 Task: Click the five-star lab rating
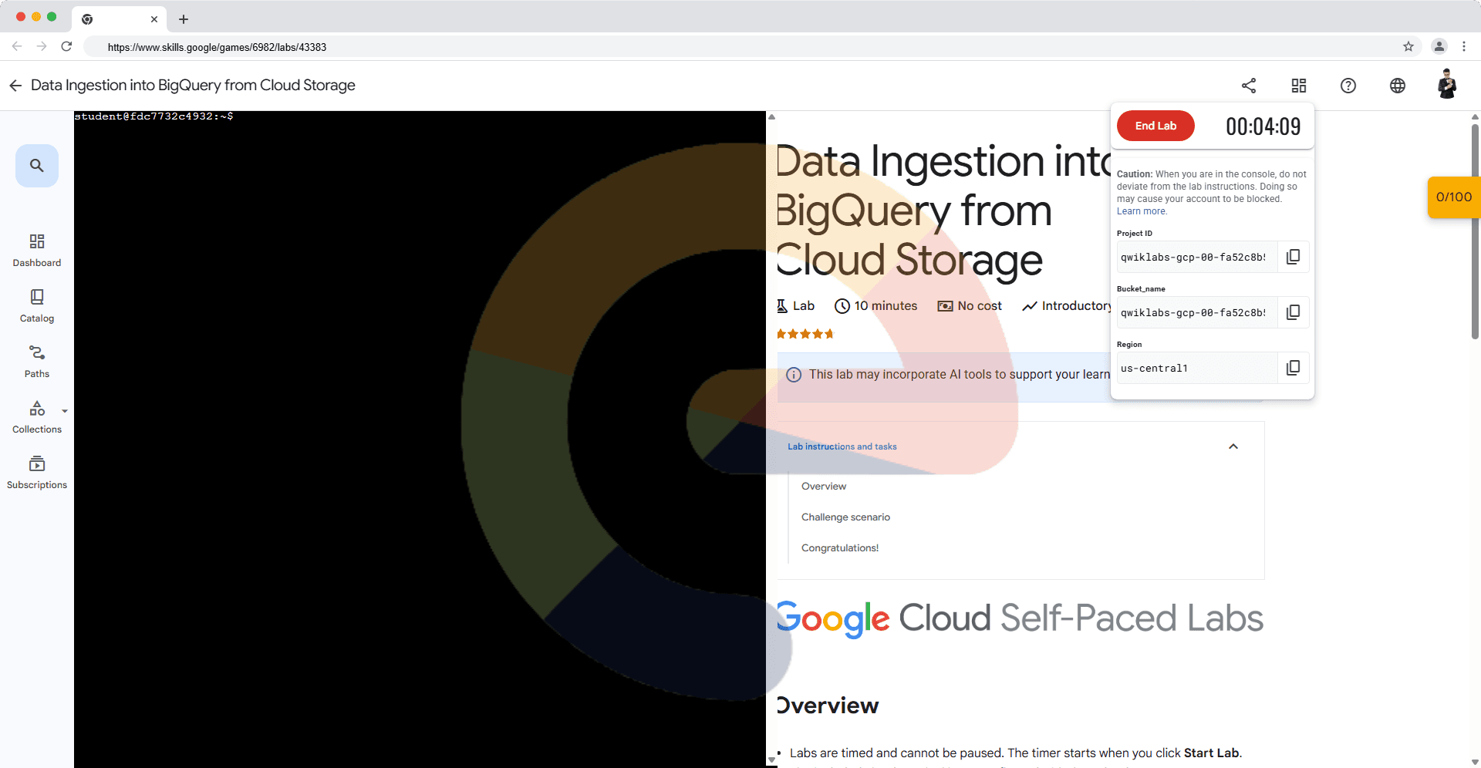805,334
